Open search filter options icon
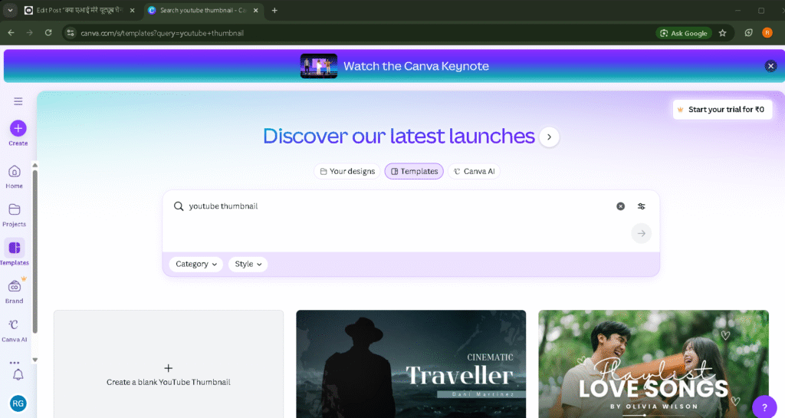Viewport: 785px width, 418px height. tap(642, 206)
